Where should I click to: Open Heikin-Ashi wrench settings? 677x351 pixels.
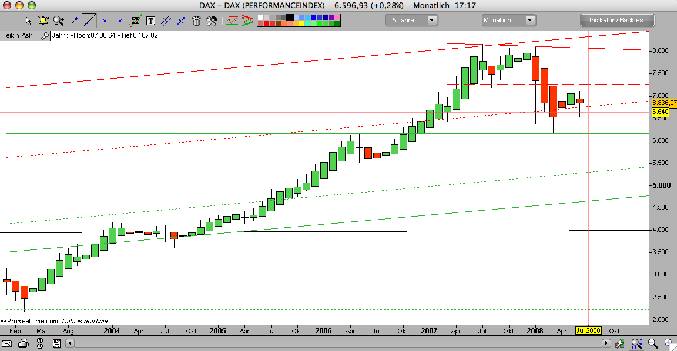click(x=45, y=36)
